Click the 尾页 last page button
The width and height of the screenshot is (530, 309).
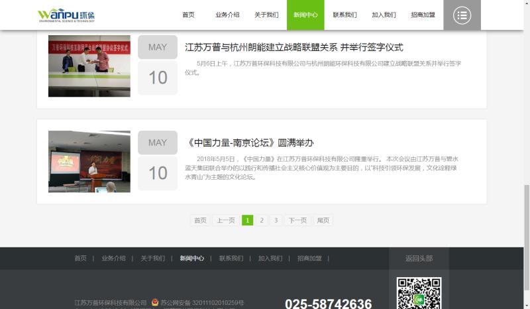(323, 220)
